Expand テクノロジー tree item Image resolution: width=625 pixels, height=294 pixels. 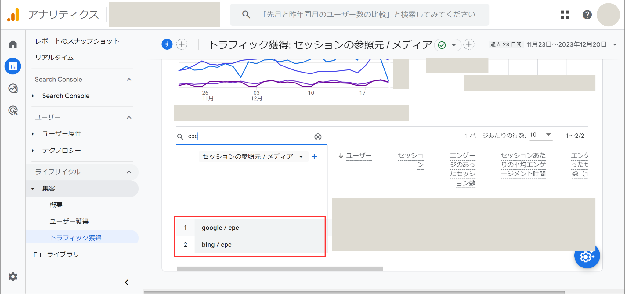33,151
